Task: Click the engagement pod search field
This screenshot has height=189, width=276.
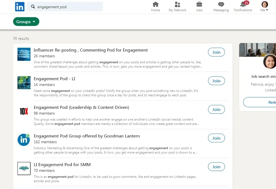Action: [x=65, y=7]
